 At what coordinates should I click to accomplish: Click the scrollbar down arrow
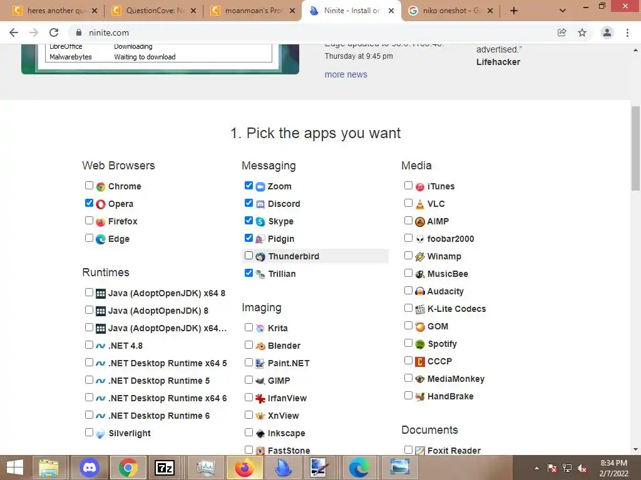coord(635,450)
